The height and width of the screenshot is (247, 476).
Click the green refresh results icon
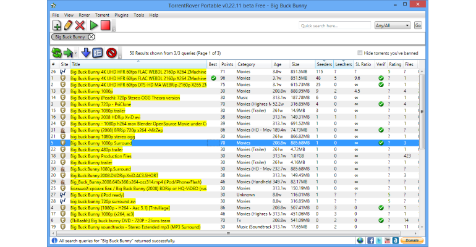click(x=56, y=53)
